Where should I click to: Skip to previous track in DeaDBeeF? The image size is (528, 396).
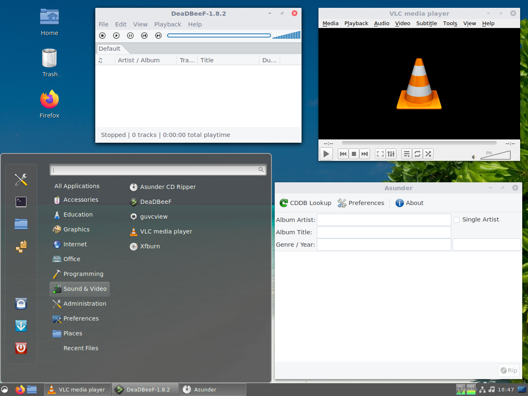click(144, 35)
